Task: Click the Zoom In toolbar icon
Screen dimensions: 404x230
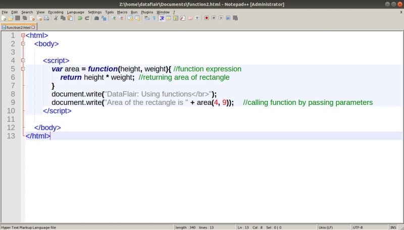Action: [113, 18]
